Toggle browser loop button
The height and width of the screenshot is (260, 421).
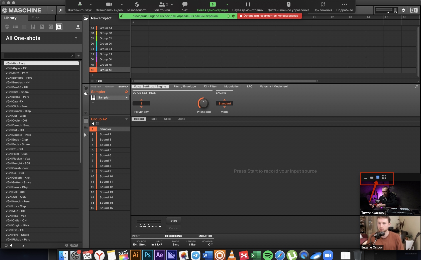[x=6, y=245]
